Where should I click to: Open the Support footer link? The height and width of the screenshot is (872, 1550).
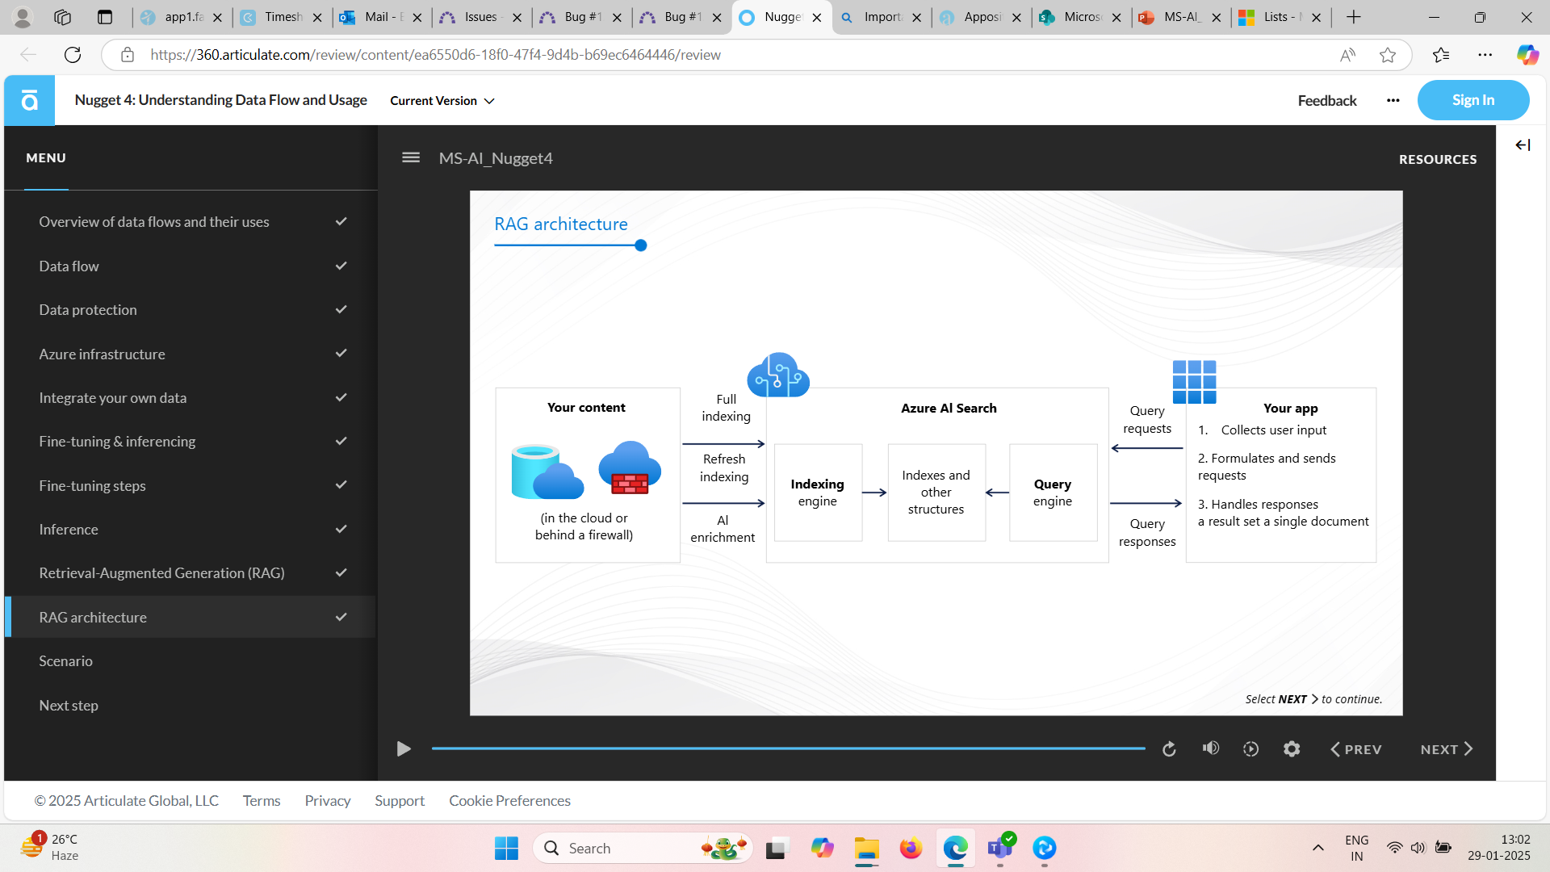[400, 801]
